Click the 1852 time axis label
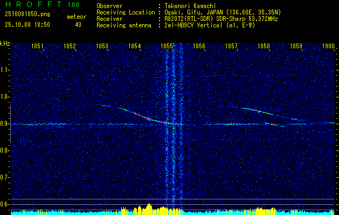 click(70, 46)
